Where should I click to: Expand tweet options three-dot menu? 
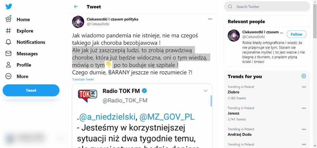pos(210,19)
